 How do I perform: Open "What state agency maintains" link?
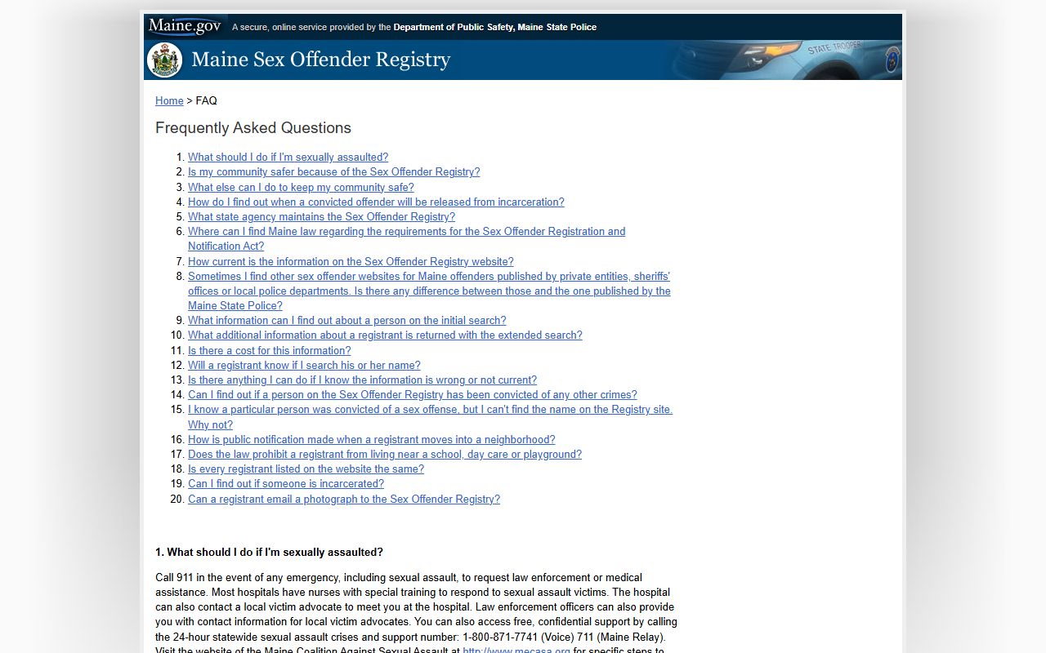tap(321, 217)
